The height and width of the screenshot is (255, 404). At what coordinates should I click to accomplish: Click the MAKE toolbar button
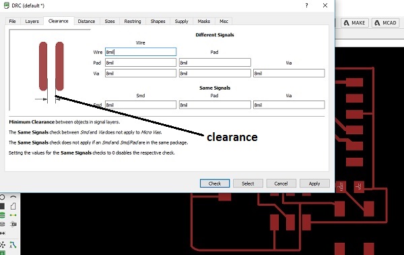pyautogui.click(x=355, y=23)
